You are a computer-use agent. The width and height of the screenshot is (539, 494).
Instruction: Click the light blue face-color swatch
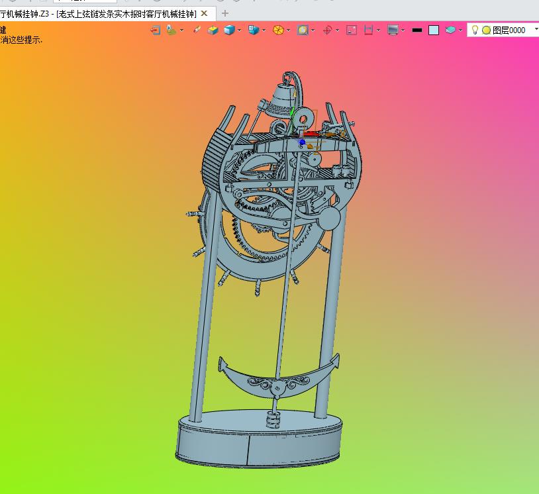point(434,30)
